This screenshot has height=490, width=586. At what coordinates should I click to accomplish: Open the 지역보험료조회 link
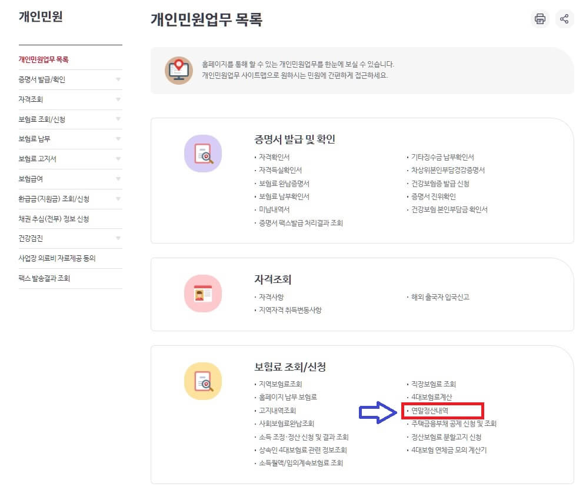[x=280, y=384]
